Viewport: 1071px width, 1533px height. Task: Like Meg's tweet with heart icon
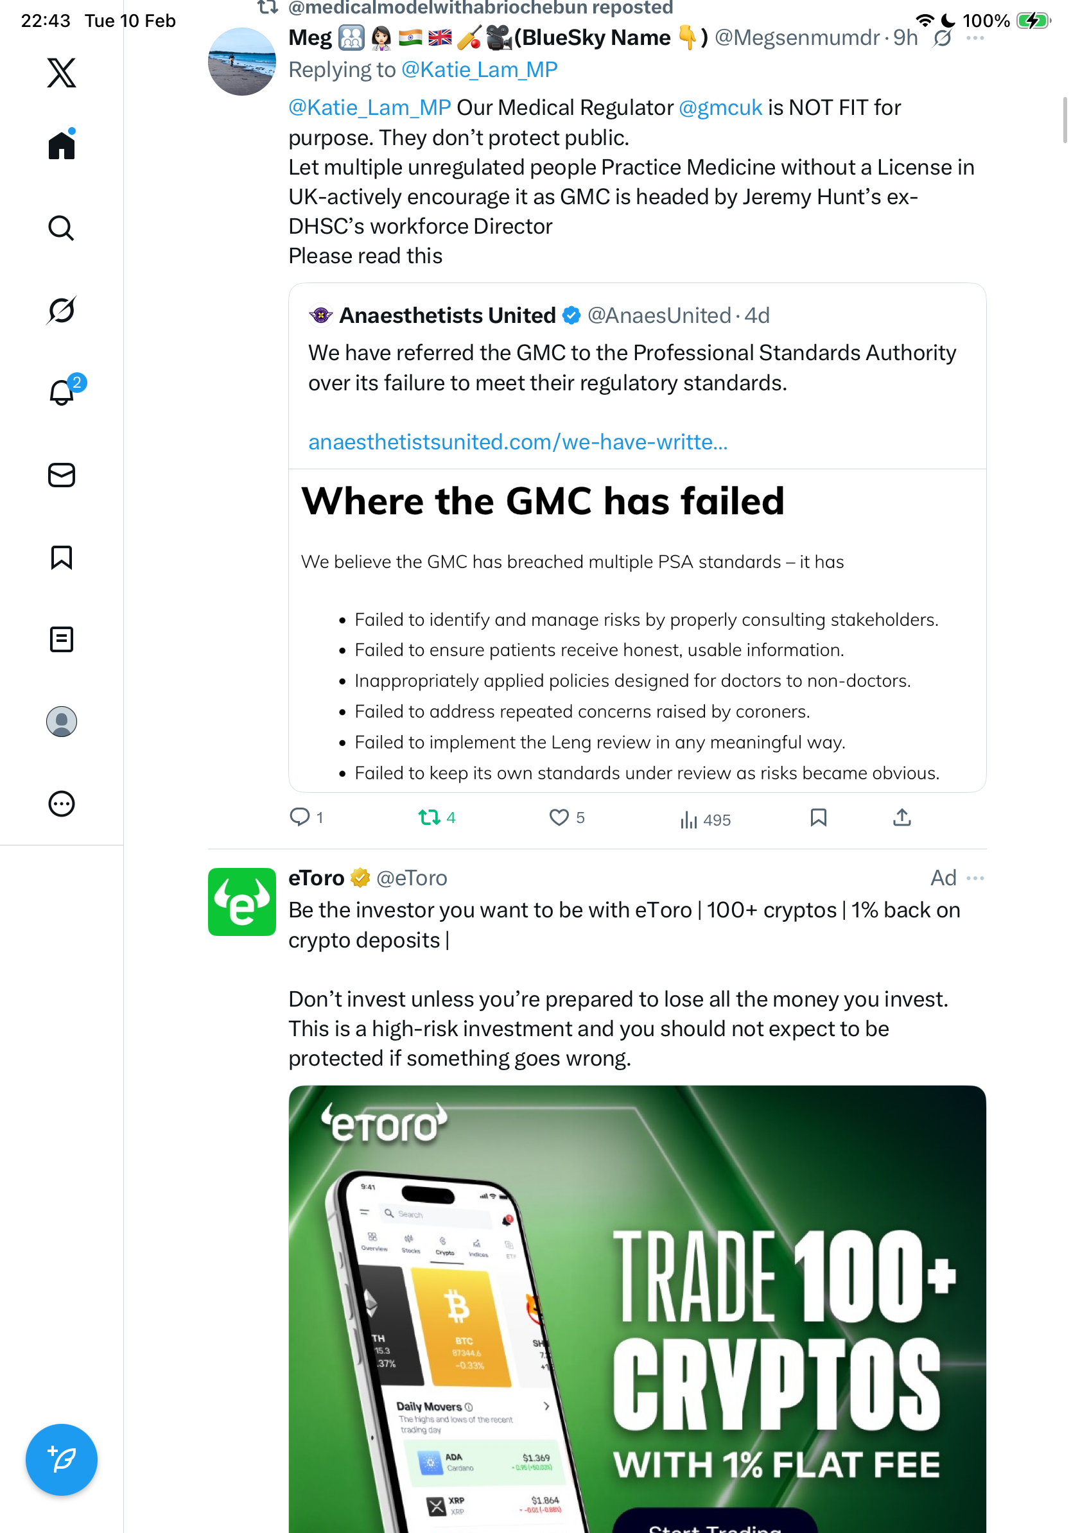[x=559, y=817]
